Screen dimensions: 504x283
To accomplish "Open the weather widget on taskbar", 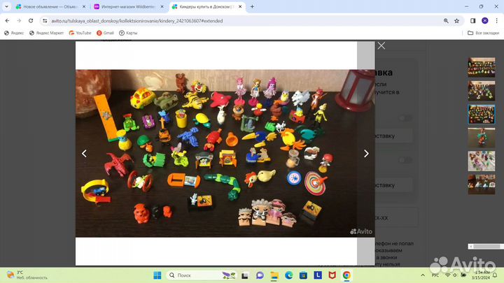I will pos(27,275).
